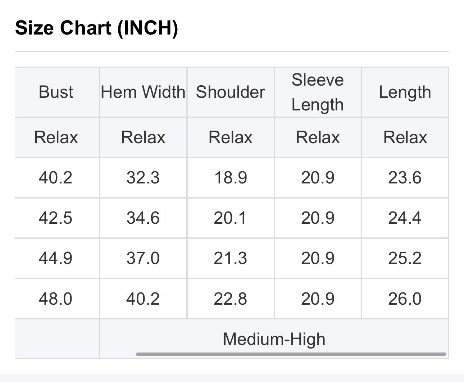Image resolution: width=464 pixels, height=382 pixels.
Task: Click the 18.9 shoulder value
Action: 231,178
